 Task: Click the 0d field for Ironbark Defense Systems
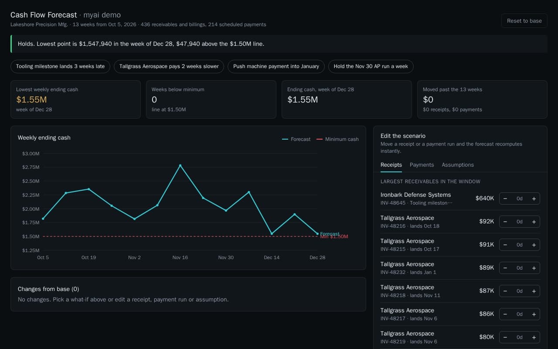(519, 198)
